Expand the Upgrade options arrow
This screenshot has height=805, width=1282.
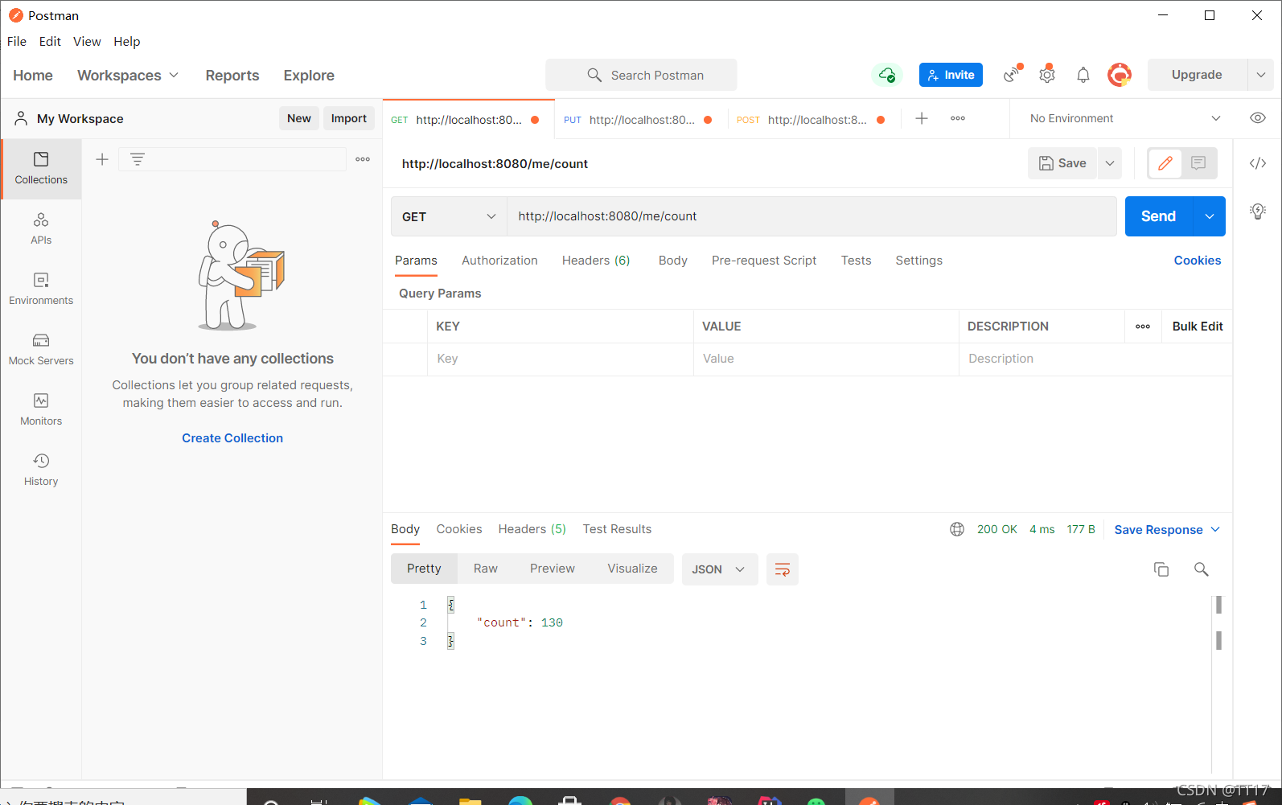click(1261, 75)
